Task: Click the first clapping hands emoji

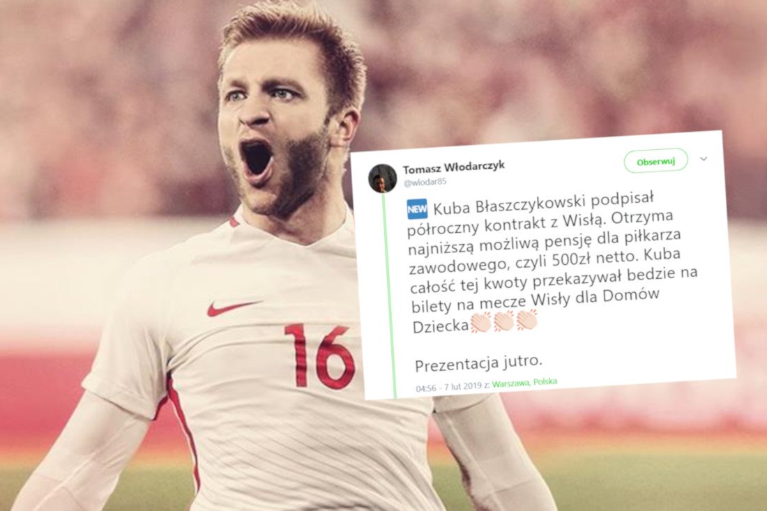Action: click(x=480, y=323)
